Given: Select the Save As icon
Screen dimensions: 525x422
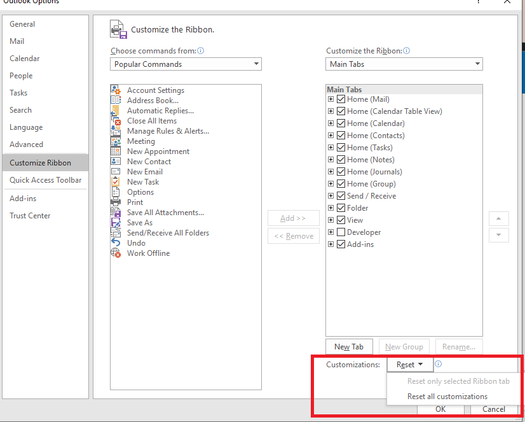Looking at the screenshot, I should tap(116, 223).
